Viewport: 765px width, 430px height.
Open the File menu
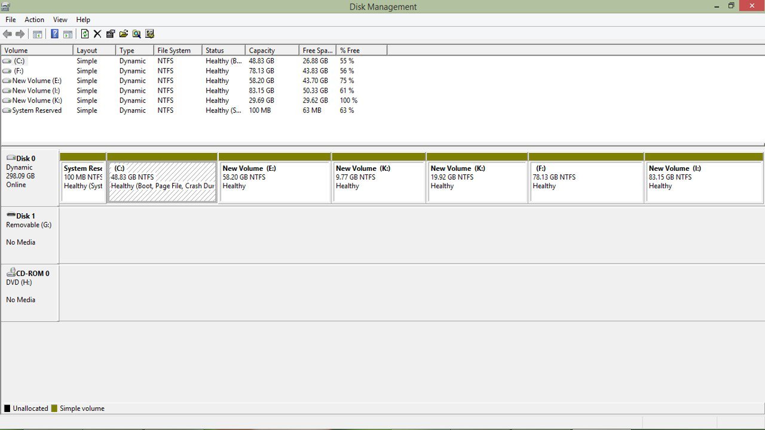point(11,20)
